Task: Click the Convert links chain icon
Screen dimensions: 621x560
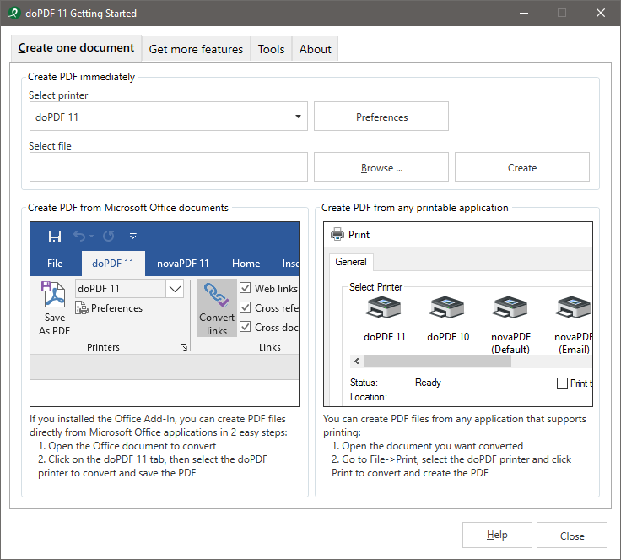Action: point(217,296)
